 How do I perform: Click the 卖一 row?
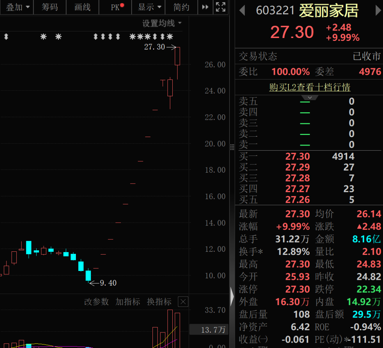click(x=309, y=145)
